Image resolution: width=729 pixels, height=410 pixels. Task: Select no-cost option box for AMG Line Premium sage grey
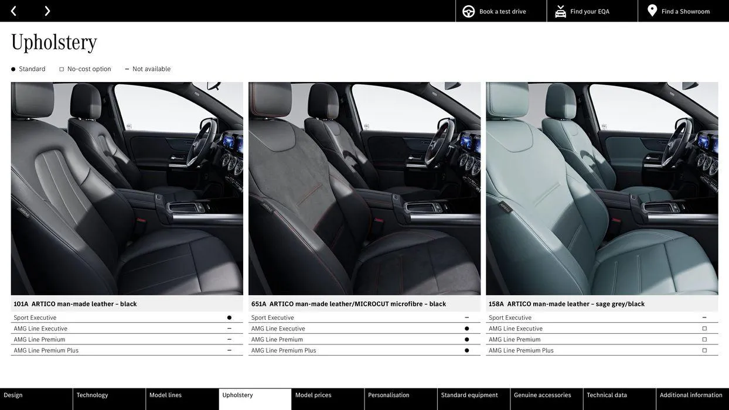tap(704, 340)
